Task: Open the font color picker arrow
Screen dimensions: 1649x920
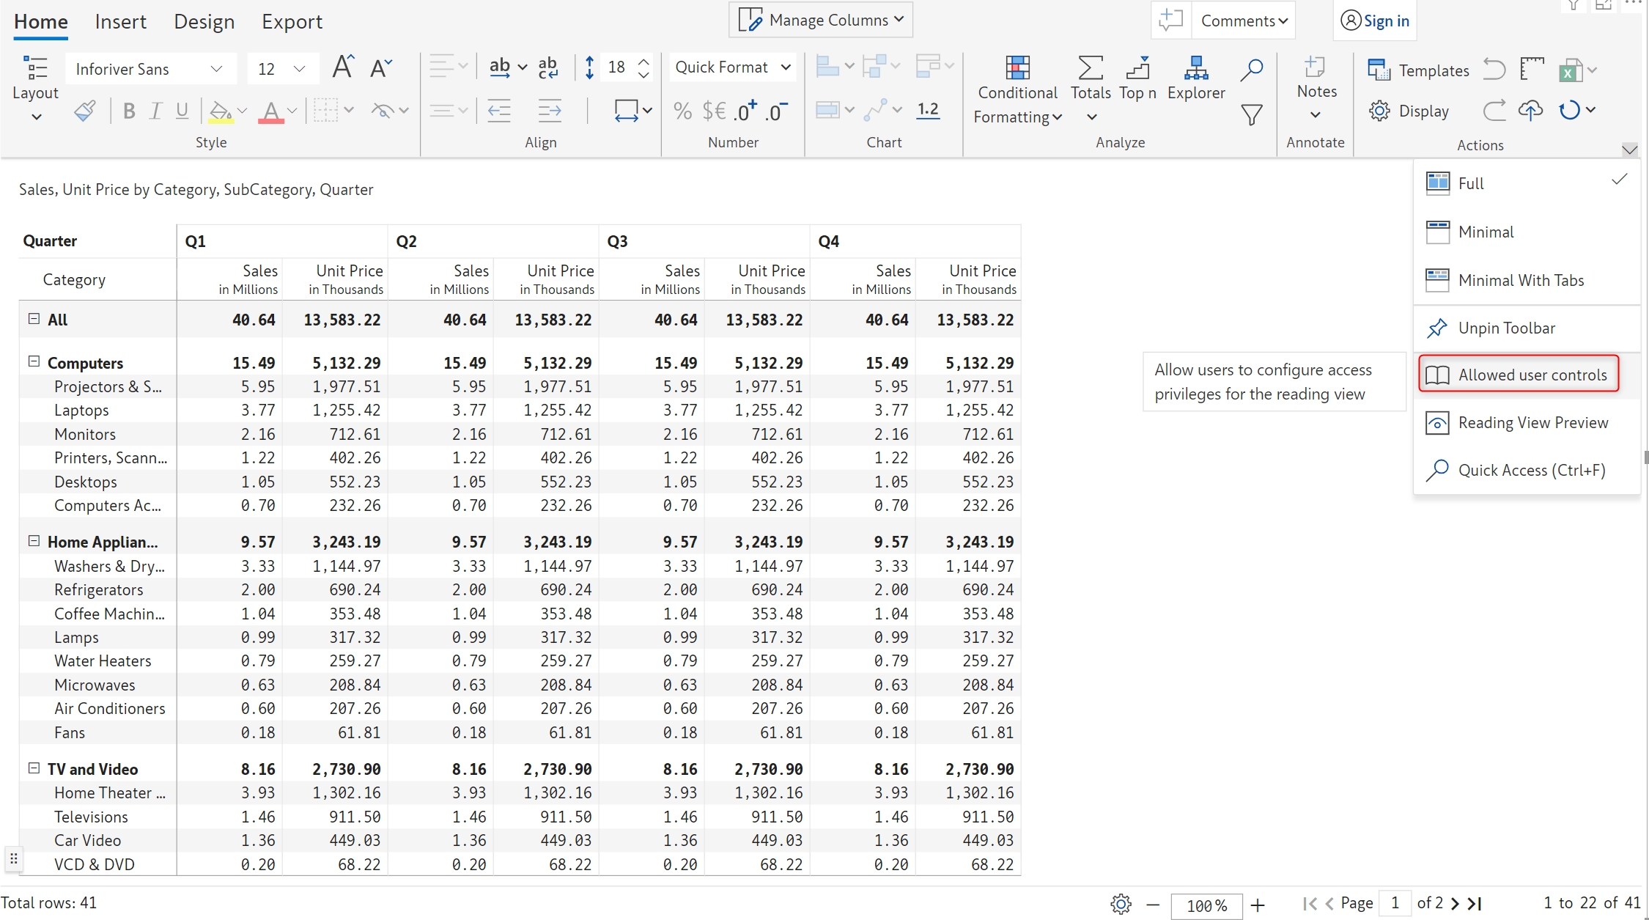Action: click(x=292, y=111)
